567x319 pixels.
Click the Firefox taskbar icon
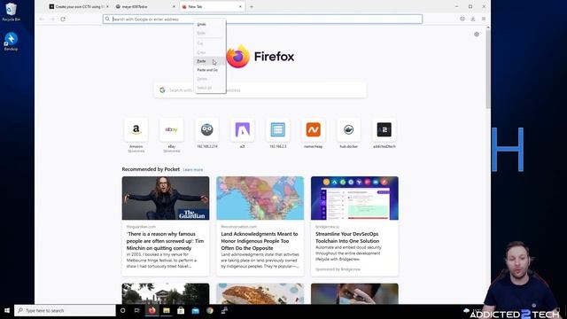click(151, 310)
